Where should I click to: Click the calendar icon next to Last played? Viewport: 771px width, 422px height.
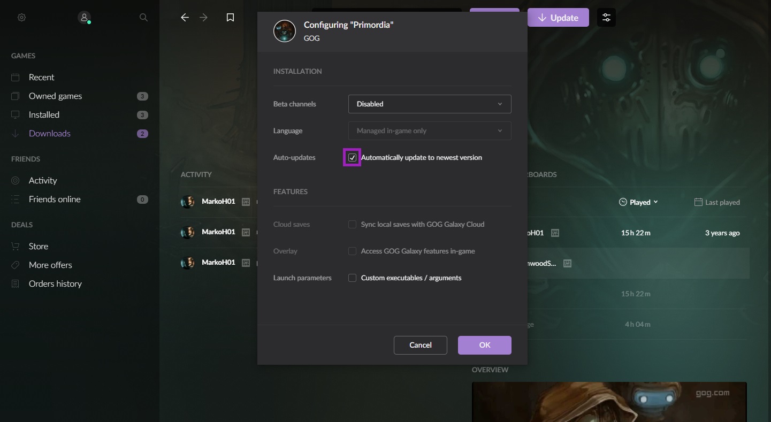(698, 202)
